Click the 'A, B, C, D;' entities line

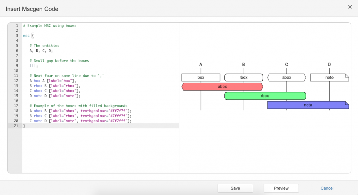tap(41, 51)
